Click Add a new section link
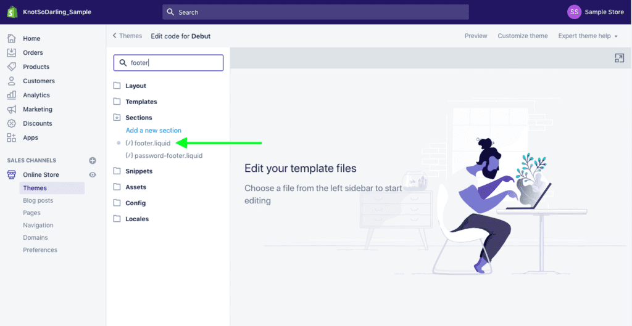The image size is (632, 326). 153,130
